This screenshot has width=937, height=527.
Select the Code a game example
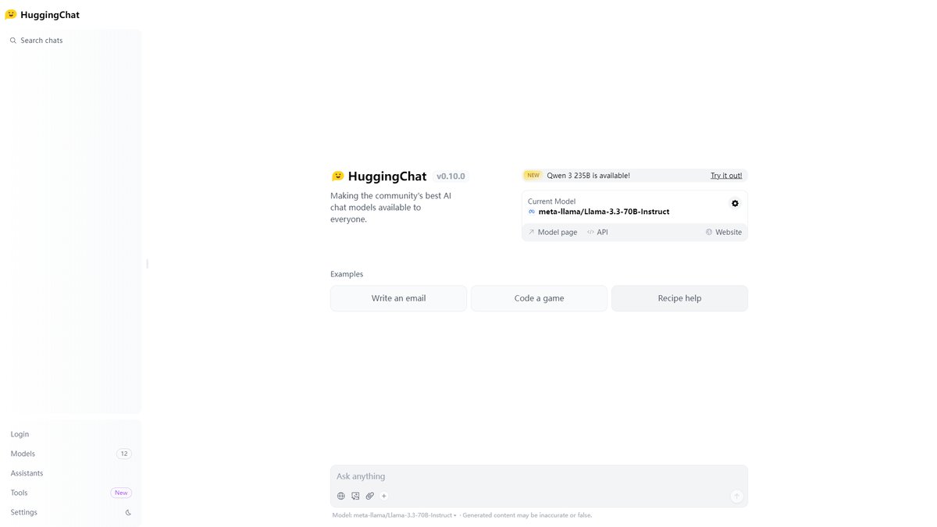539,298
